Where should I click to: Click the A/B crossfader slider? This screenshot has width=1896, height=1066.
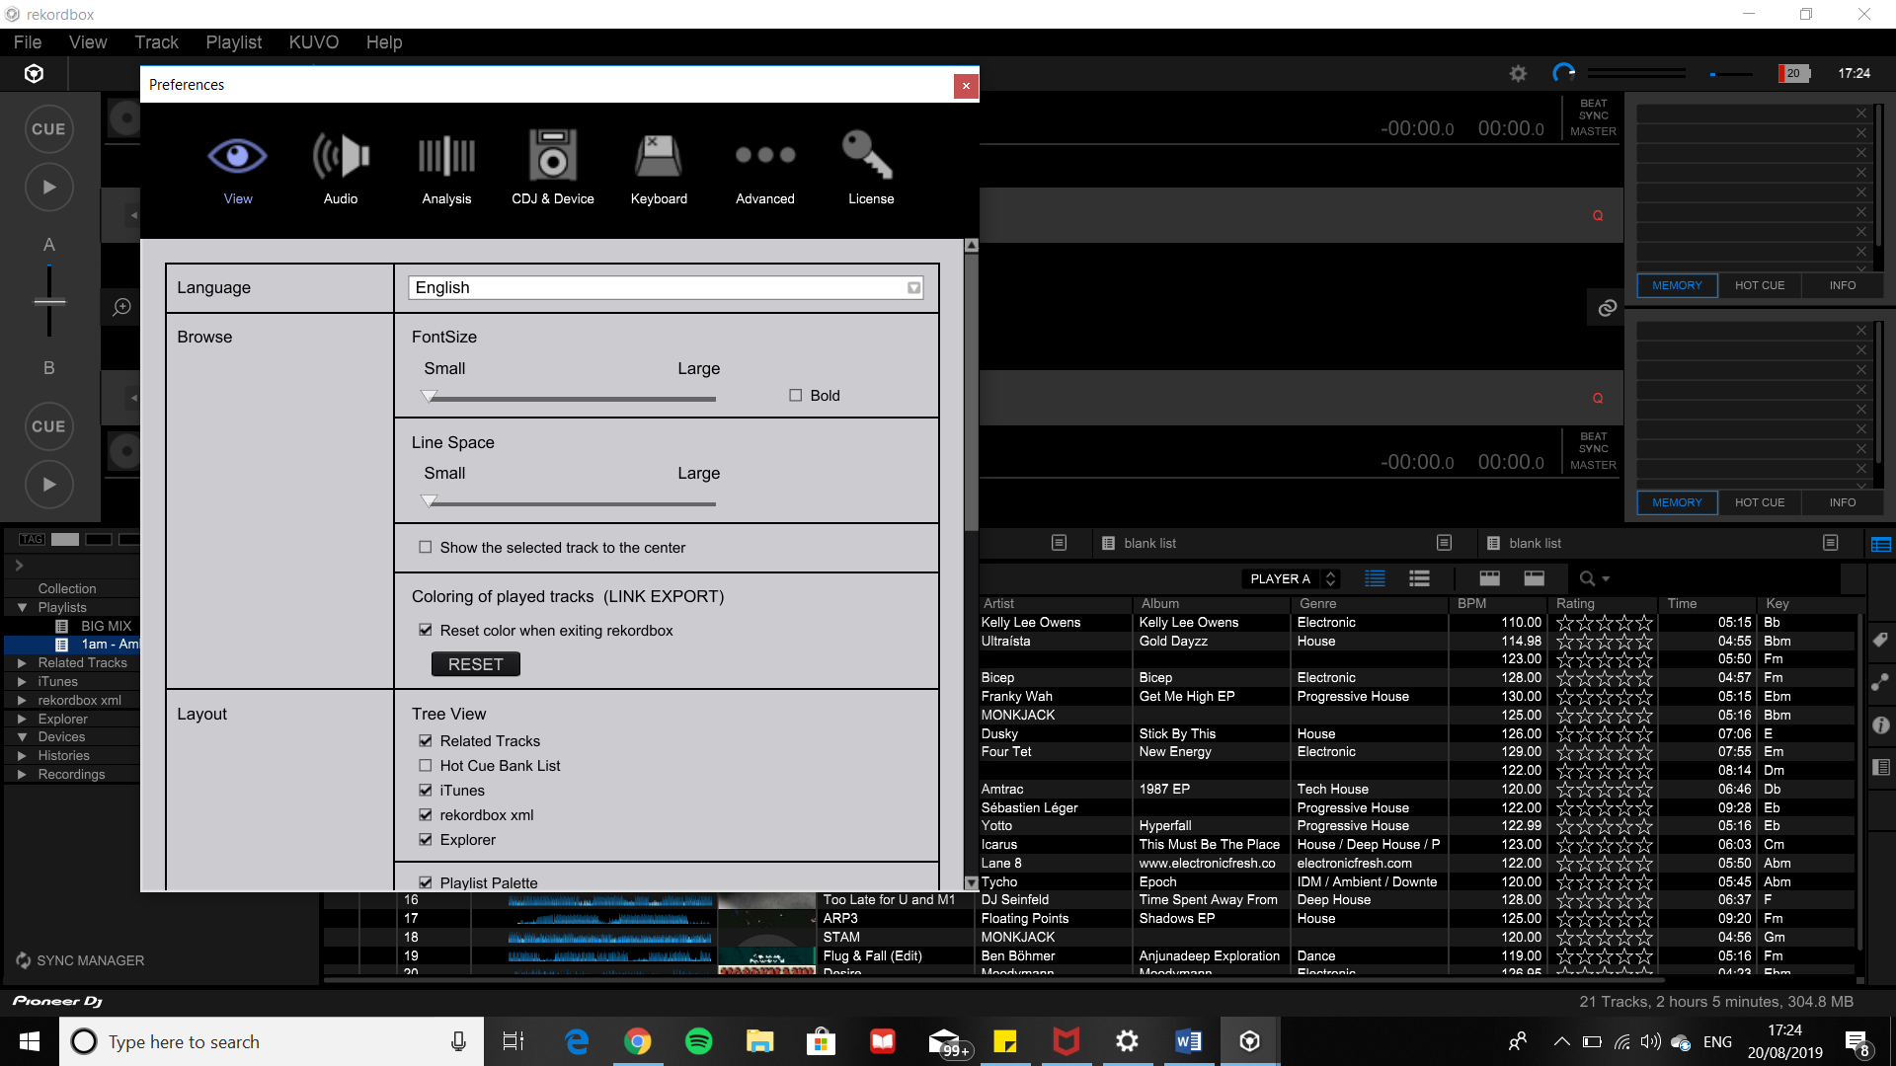click(49, 302)
